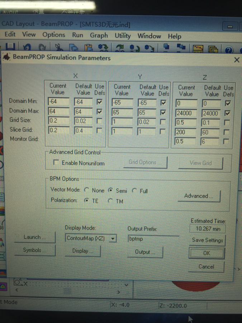
Task: Click the yellow graph plot toolbar icon
Action: click(198, 49)
